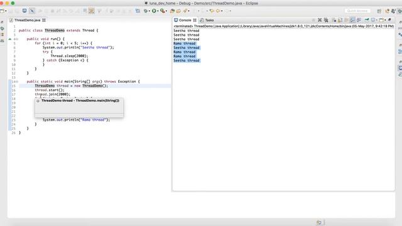The height and width of the screenshot is (226, 402).
Task: Switch to the Java perspective icon
Action: 393,11
